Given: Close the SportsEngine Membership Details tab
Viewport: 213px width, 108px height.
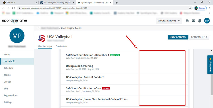Looking at the screenshot, I should (111, 3).
